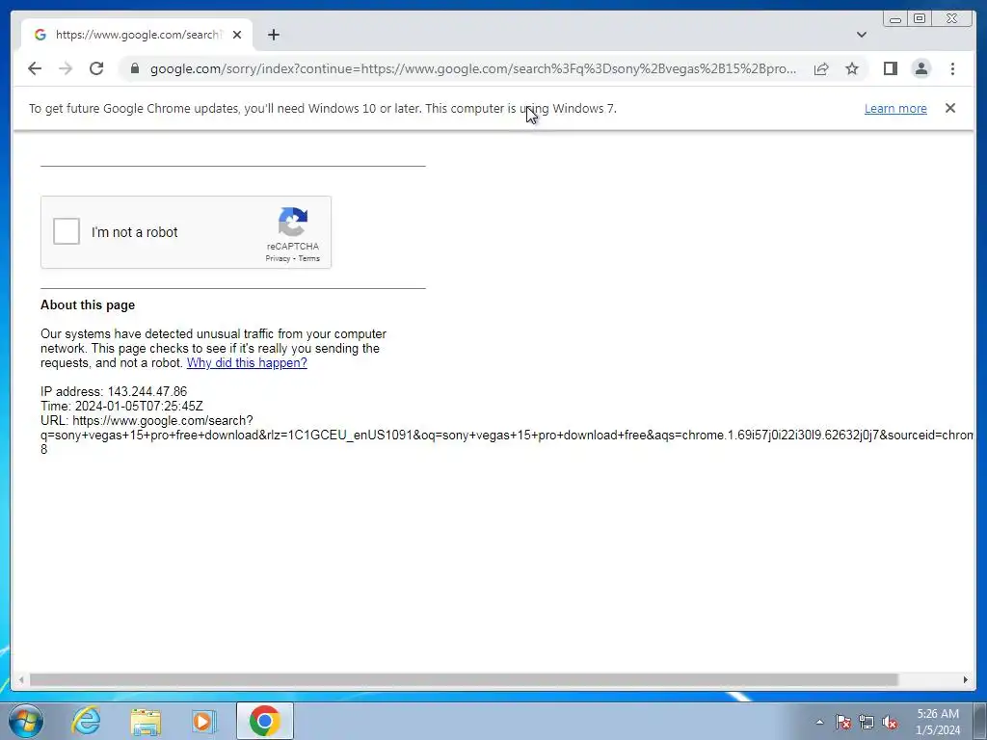The image size is (987, 740).
Task: Select the google.com search tab
Action: click(x=137, y=35)
